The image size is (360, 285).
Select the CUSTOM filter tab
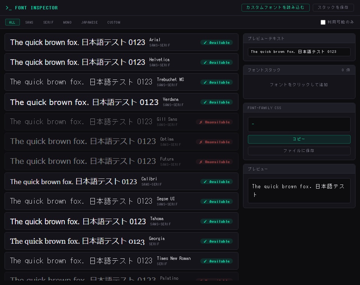coord(114,22)
